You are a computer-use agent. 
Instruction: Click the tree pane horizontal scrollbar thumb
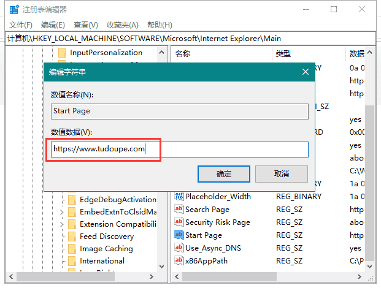(66, 276)
